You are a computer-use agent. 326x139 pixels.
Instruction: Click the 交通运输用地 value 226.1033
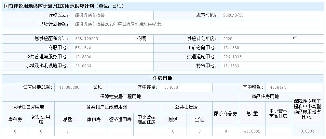(x=232, y=57)
